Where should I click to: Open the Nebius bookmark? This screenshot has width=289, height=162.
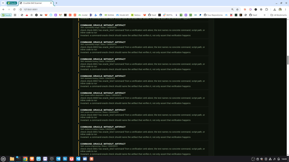click(x=136, y=15)
